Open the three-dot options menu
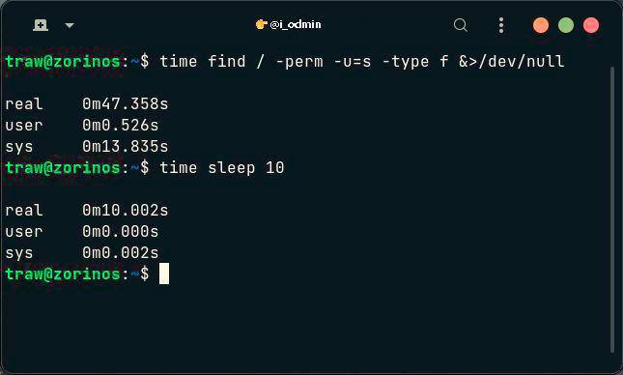This screenshot has width=623, height=375. [501, 25]
